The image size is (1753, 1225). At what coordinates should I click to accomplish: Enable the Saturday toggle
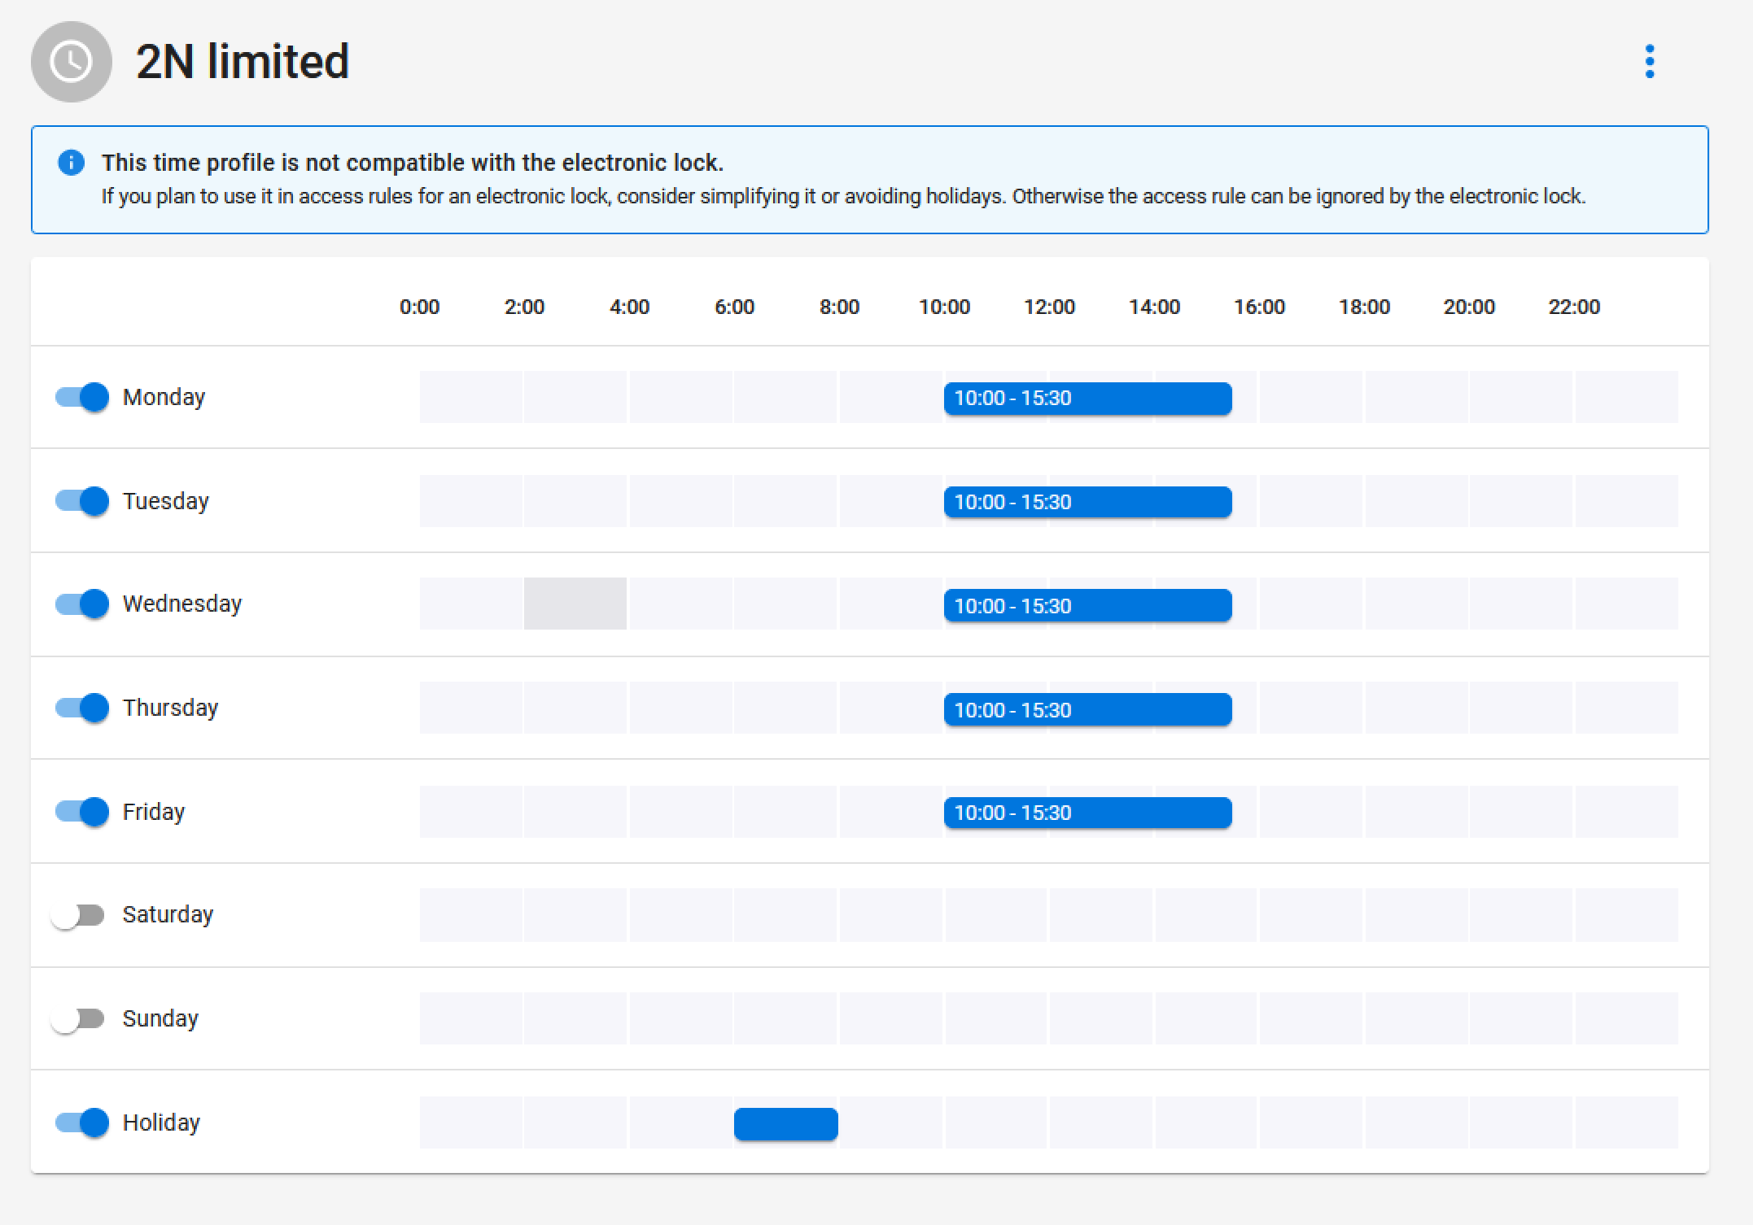click(x=78, y=915)
